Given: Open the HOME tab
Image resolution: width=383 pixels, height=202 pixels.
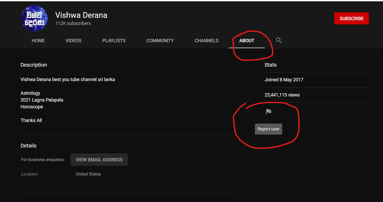Looking at the screenshot, I should coord(38,41).
